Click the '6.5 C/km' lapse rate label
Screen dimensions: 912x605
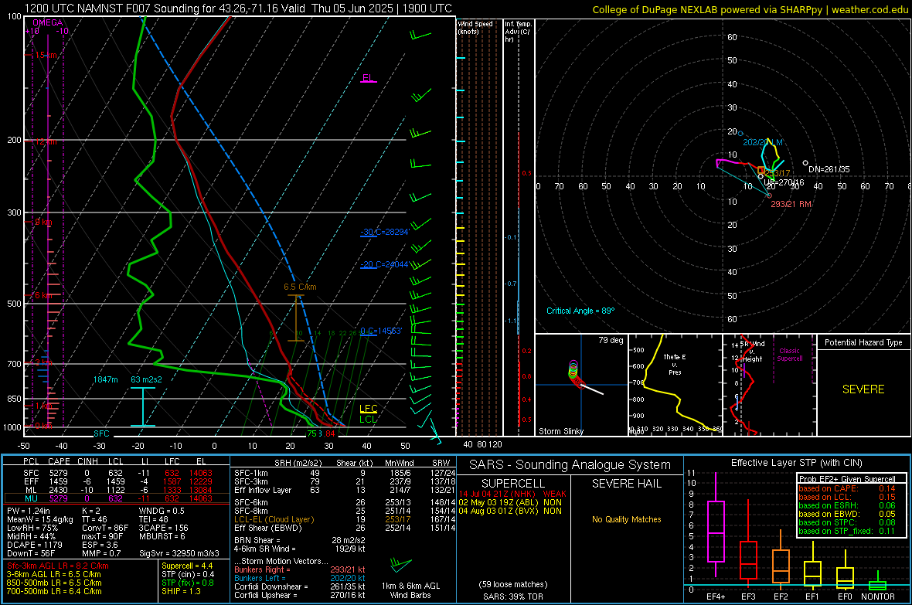pyautogui.click(x=300, y=287)
